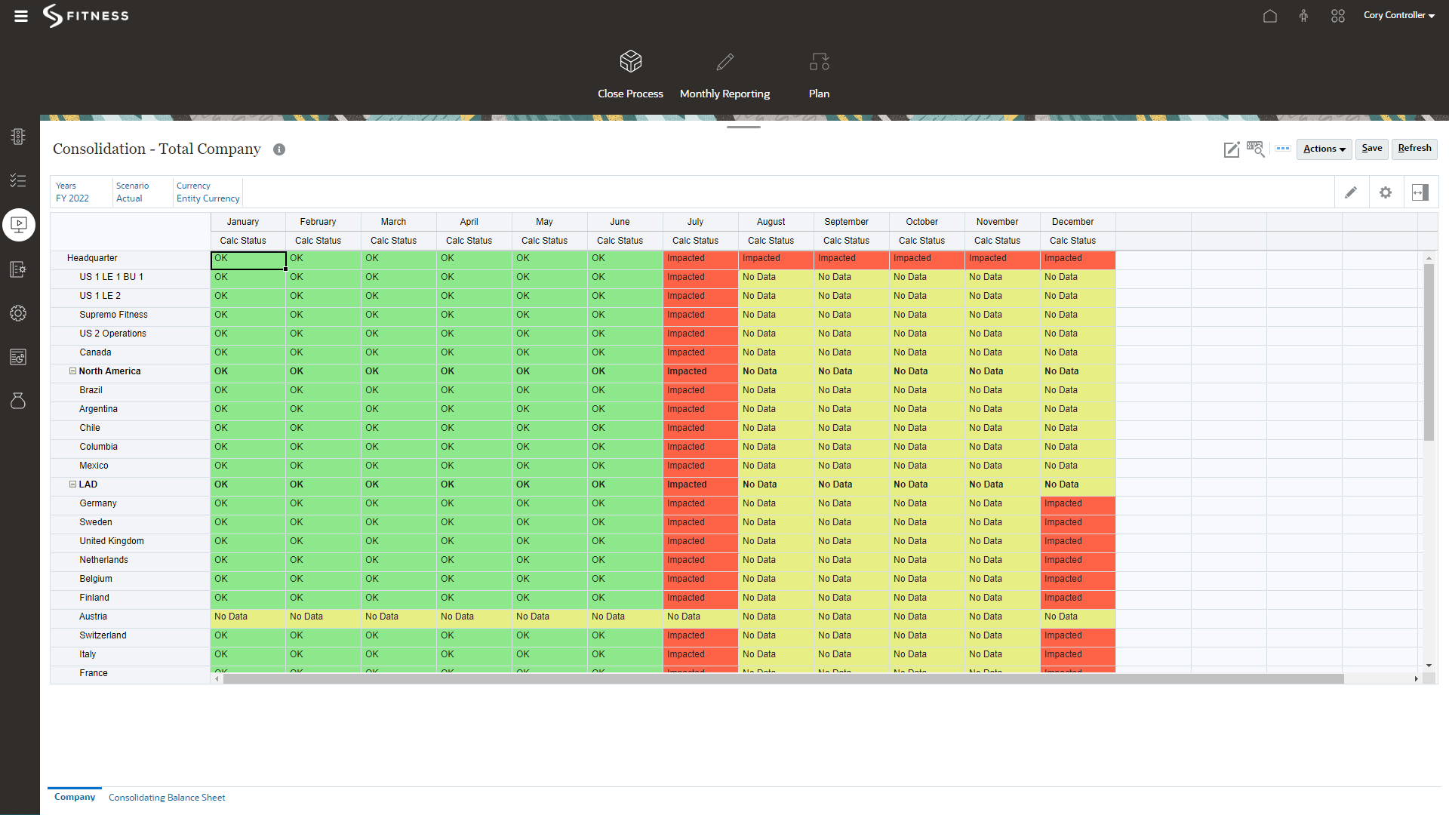Viewport: 1449px width, 815px height.
Task: Open the Plan cluster icon
Action: (819, 61)
